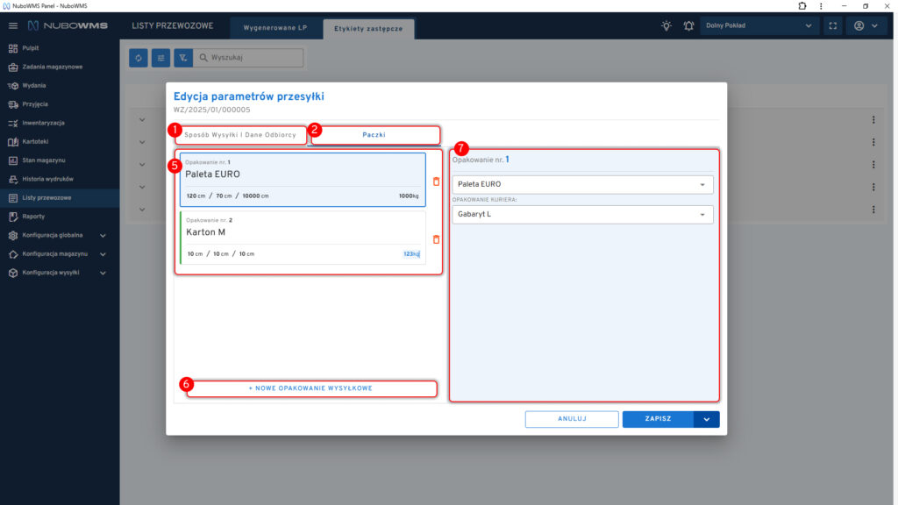The height and width of the screenshot is (505, 898).
Task: Add new package with Nowe Opakowanie Wysyłkowe
Action: pyautogui.click(x=310, y=388)
